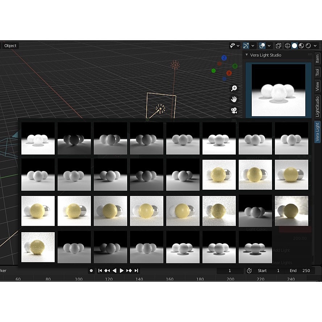The height and width of the screenshot is (322, 322).
Task: Click frame 120 on the timeline ruler
Action: (x=109, y=279)
